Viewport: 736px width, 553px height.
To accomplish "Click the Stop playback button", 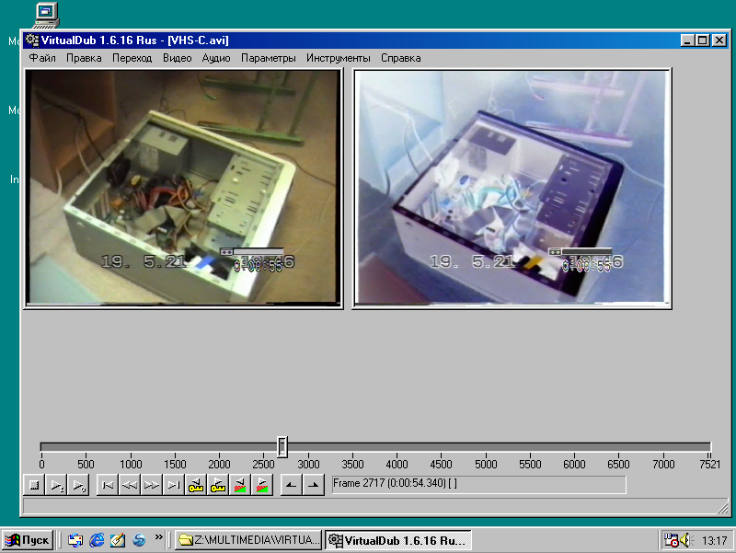I will click(x=33, y=485).
